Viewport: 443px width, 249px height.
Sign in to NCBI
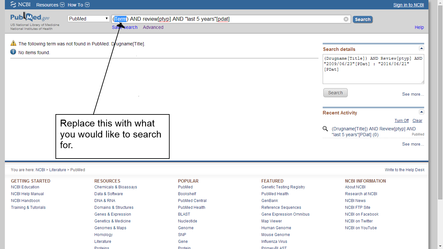click(409, 5)
